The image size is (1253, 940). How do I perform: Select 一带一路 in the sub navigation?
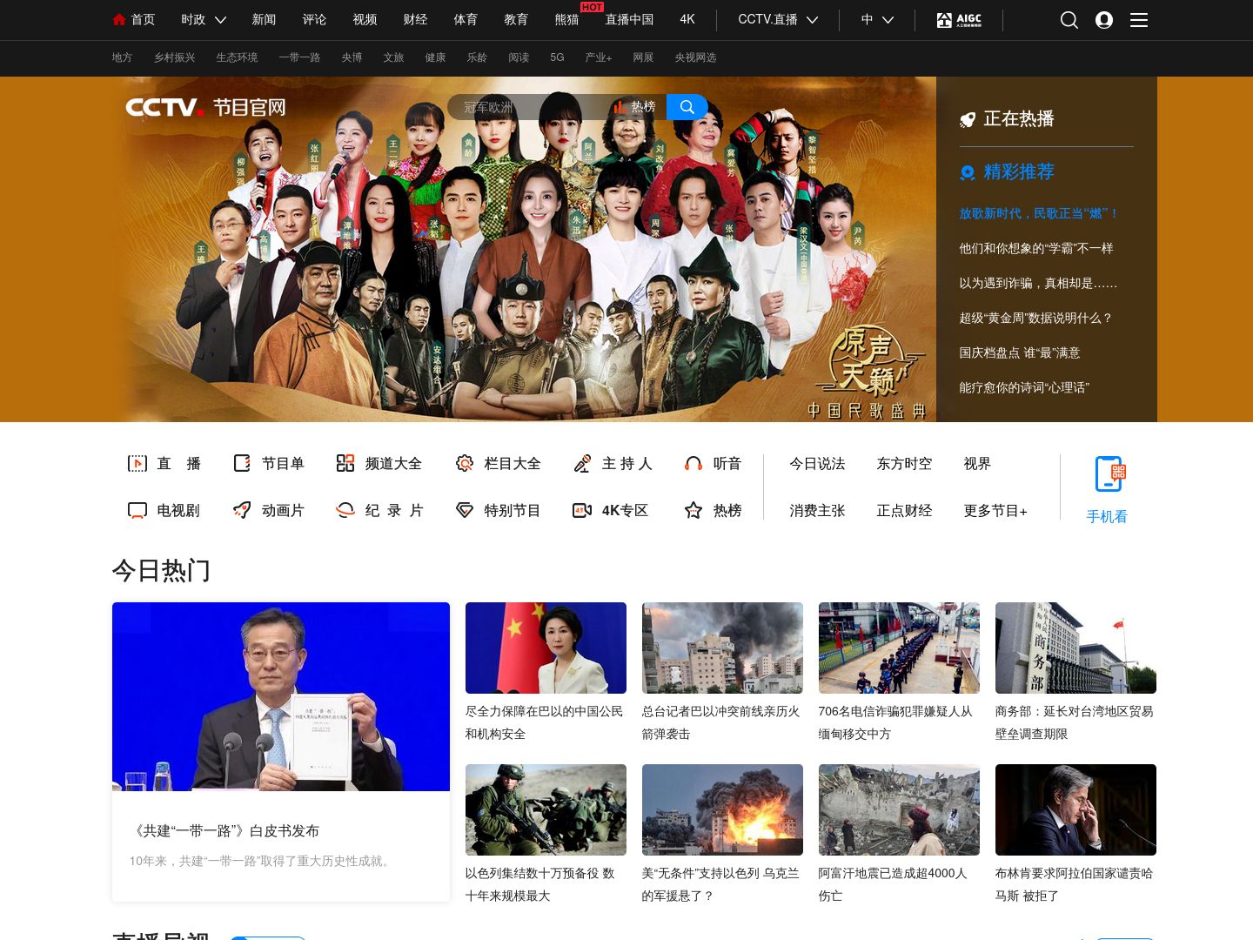coord(299,57)
